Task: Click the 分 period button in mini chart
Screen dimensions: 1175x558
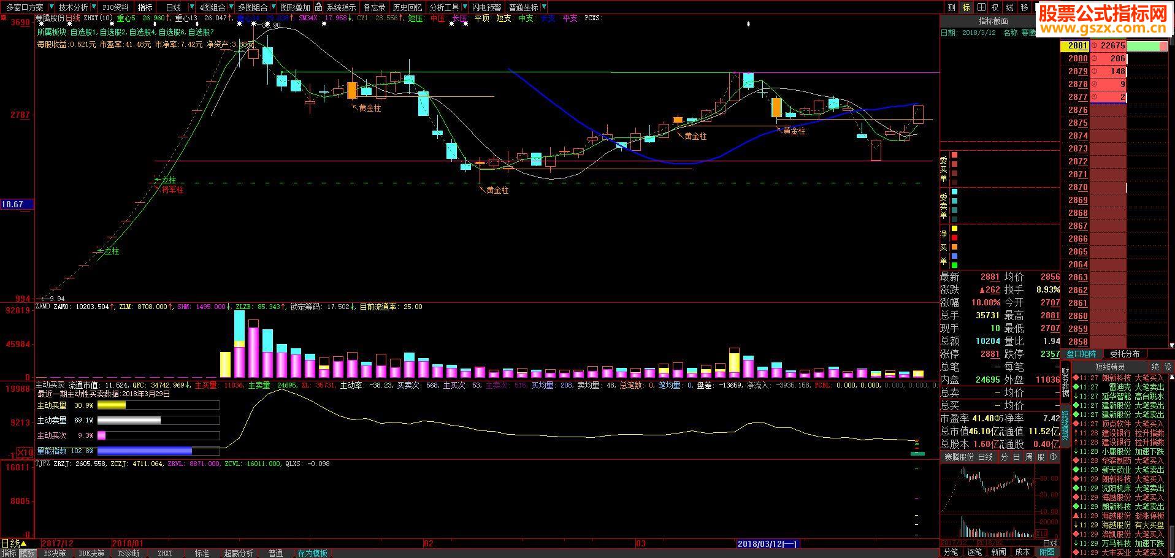Action: pyautogui.click(x=1004, y=457)
